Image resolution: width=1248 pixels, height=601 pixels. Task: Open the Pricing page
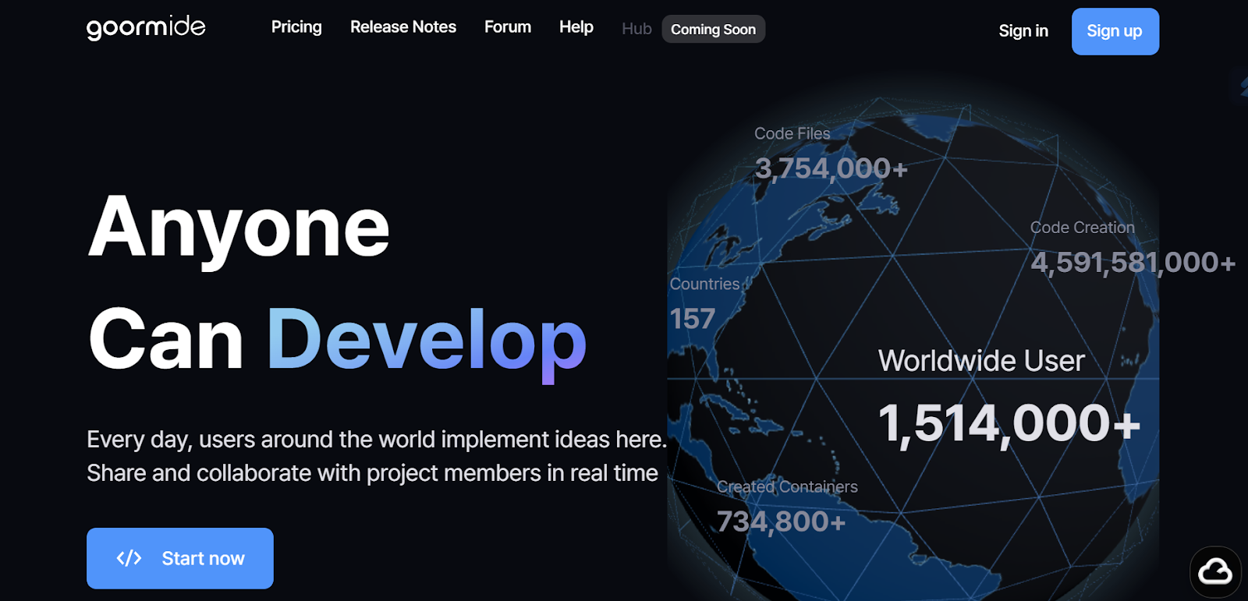(x=296, y=27)
